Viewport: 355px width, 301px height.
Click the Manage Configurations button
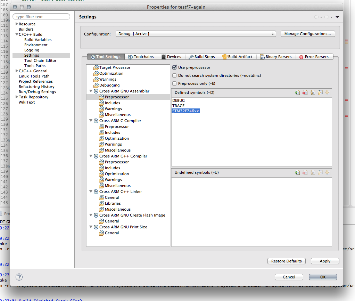click(x=308, y=34)
